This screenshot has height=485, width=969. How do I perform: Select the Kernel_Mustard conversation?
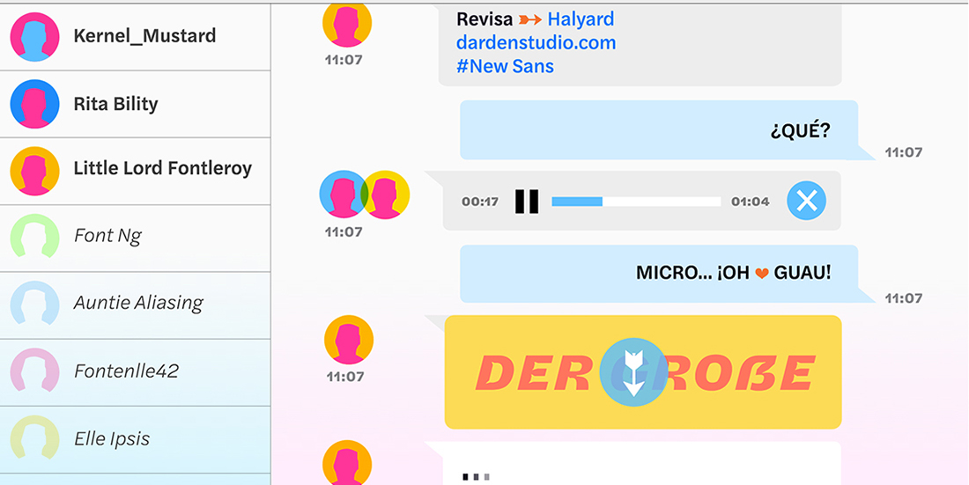pyautogui.click(x=144, y=36)
